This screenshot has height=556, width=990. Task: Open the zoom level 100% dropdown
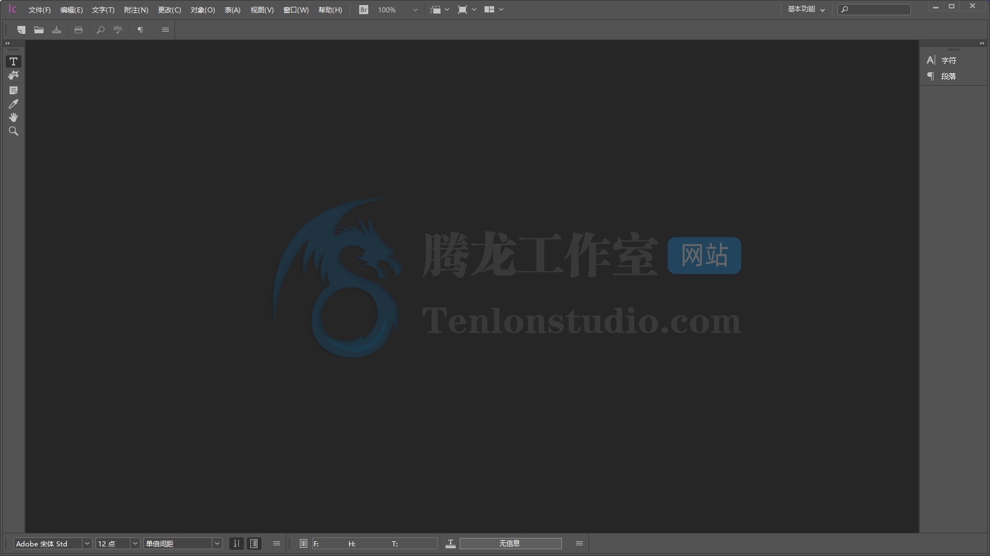pos(415,10)
